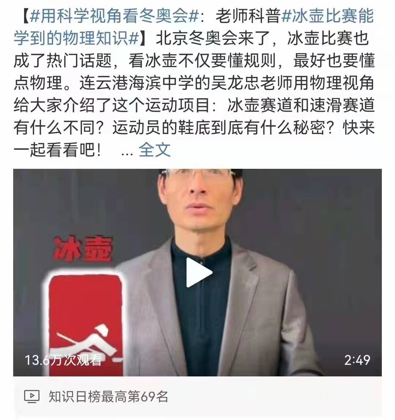Click the knowledge ranking bar below video
The width and height of the screenshot is (395, 420).
tap(197, 397)
